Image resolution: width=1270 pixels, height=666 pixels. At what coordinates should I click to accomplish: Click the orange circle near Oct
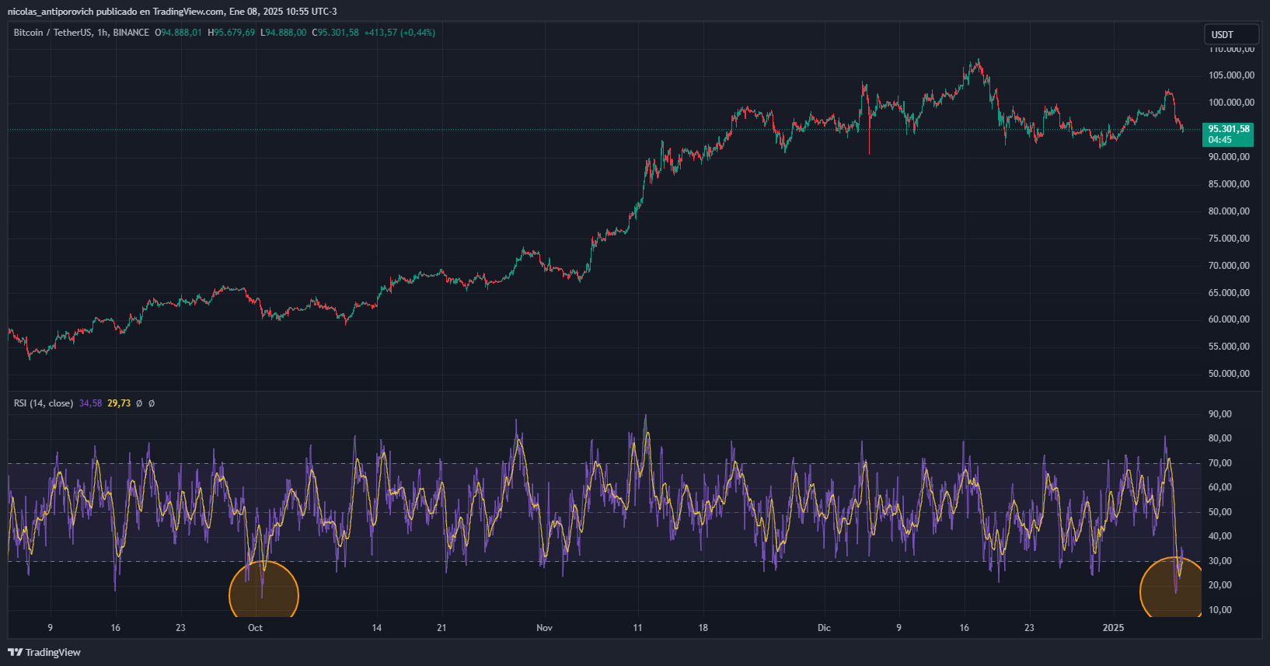(263, 595)
